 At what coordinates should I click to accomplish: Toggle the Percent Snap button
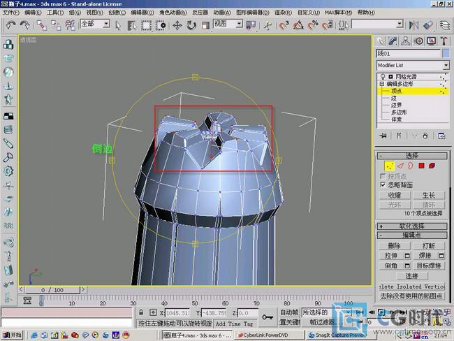[x=313, y=25]
